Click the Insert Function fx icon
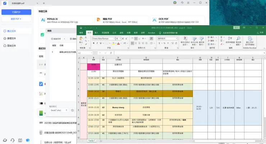 pyautogui.click(x=111, y=53)
